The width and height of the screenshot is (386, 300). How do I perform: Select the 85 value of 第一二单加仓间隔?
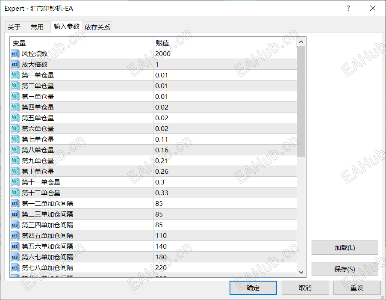point(159,203)
